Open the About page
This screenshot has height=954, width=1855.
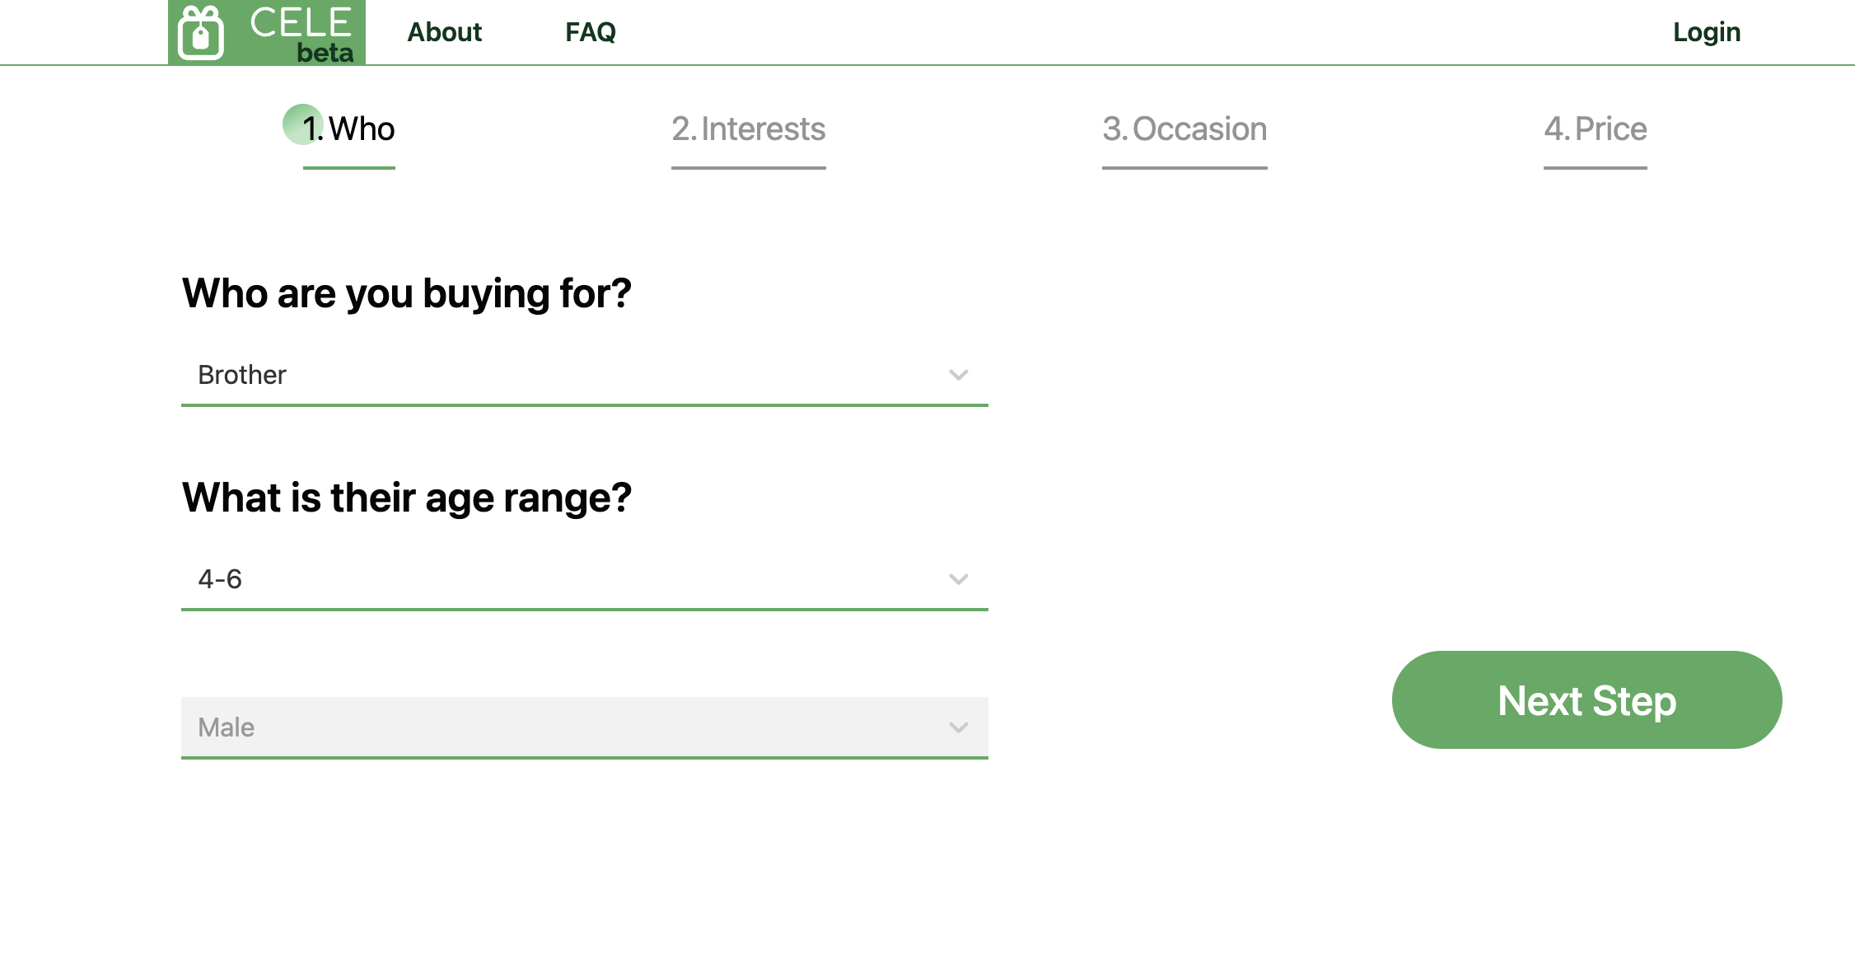pos(444,32)
